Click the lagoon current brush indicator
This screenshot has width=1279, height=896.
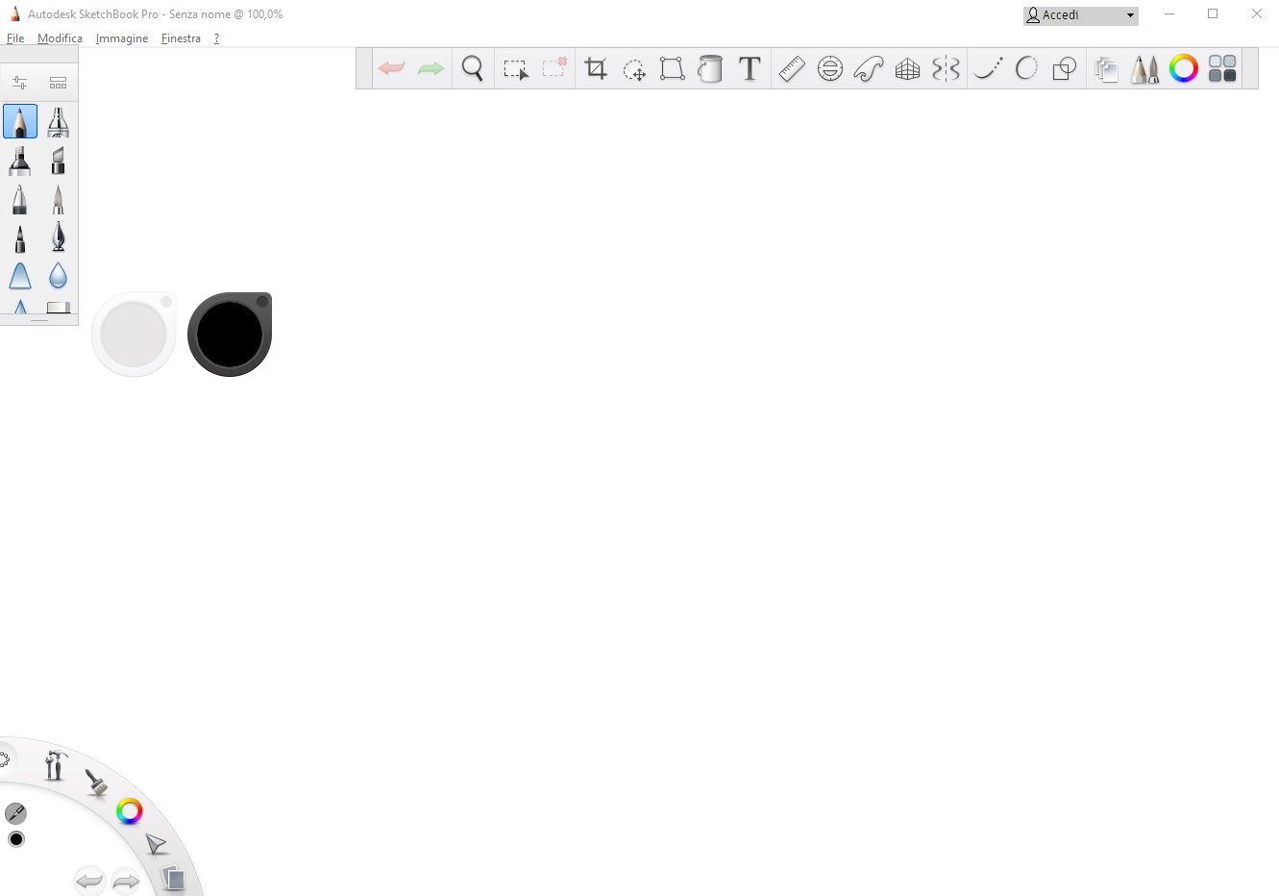point(15,813)
